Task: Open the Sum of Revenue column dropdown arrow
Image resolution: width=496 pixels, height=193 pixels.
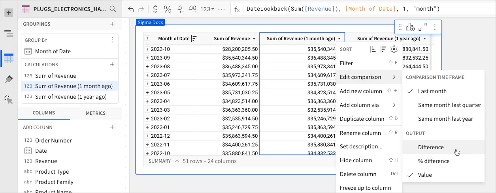Action: (254, 39)
